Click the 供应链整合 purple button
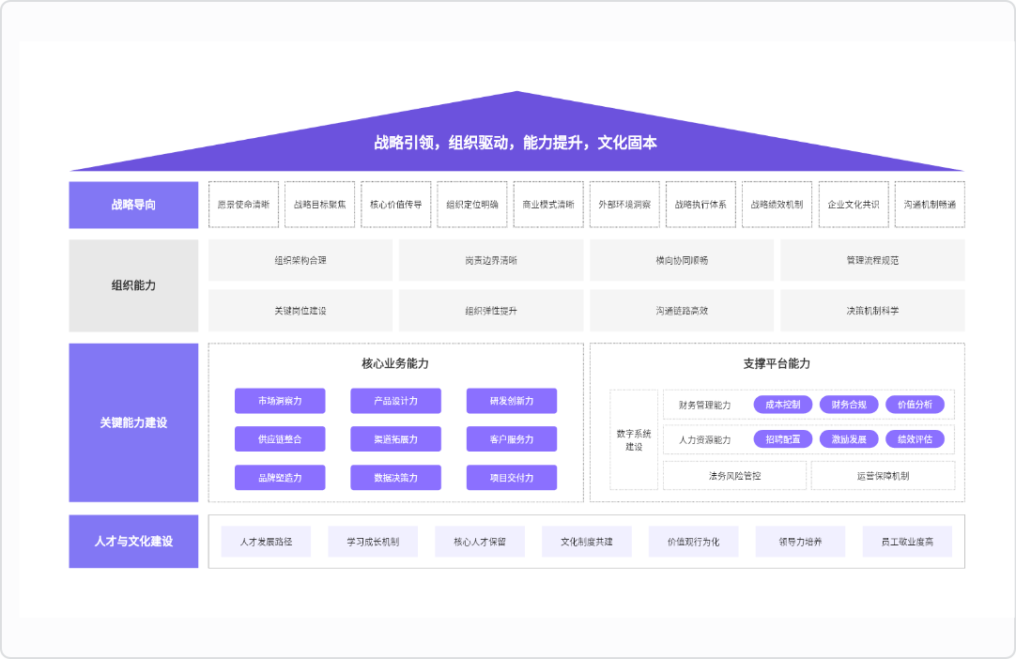 [280, 439]
